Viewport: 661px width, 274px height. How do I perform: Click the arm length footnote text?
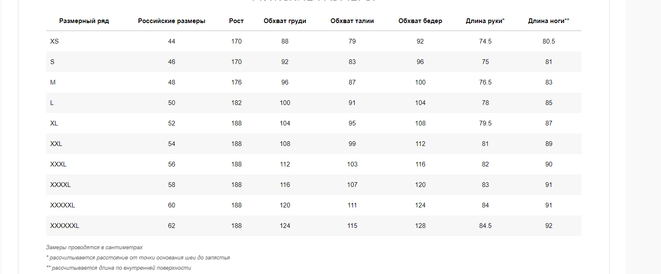coord(138,258)
